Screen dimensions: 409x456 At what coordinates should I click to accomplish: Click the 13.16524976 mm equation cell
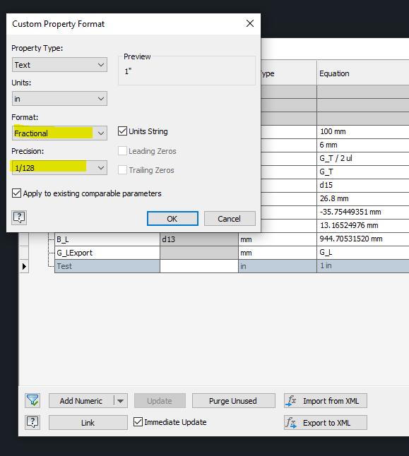pos(363,225)
